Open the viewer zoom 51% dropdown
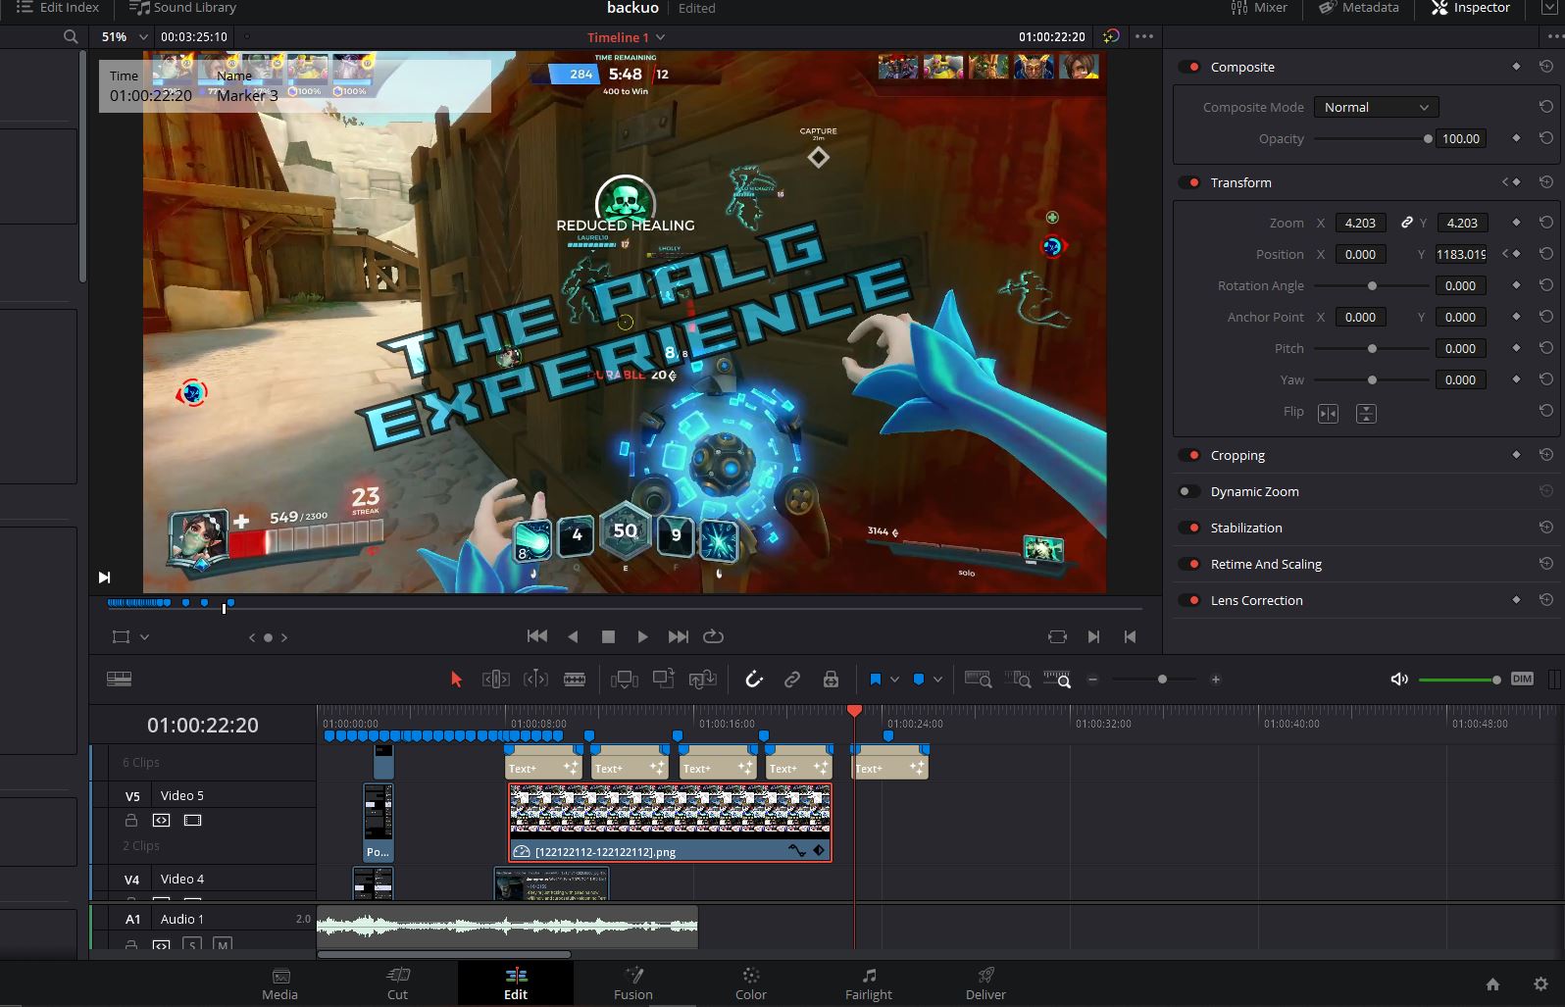 pyautogui.click(x=125, y=36)
